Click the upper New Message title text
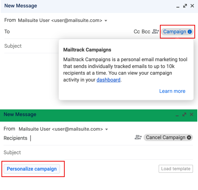 [21, 6]
